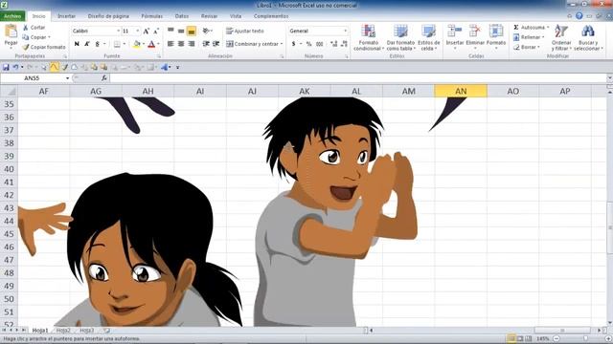
Task: Increase indent in Alineación
Action: (x=216, y=44)
